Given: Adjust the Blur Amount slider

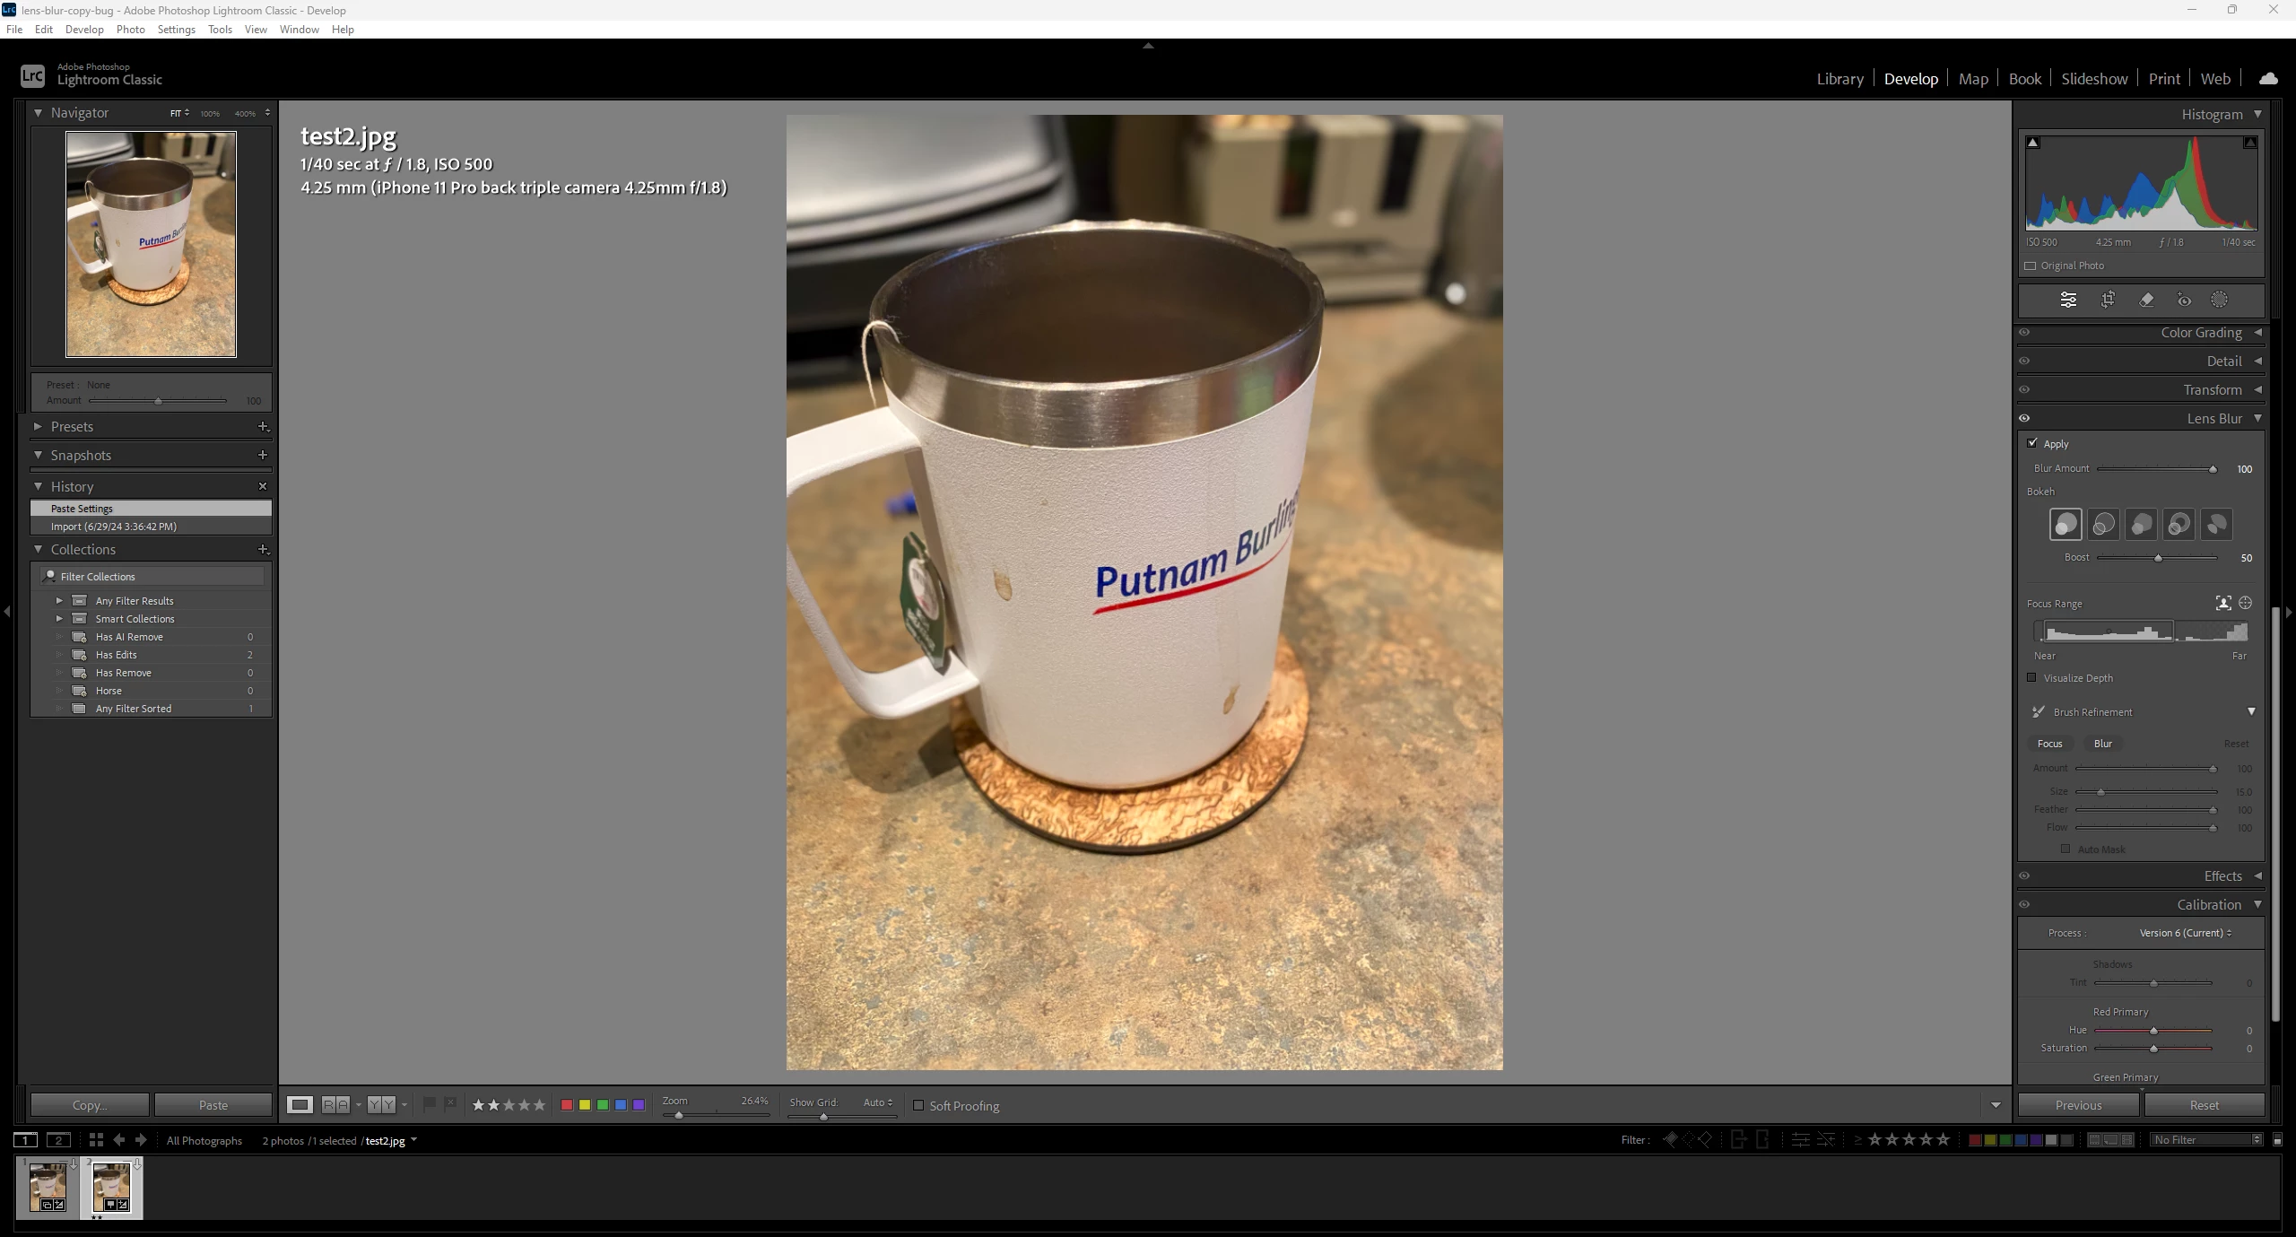Looking at the screenshot, I should (2213, 469).
